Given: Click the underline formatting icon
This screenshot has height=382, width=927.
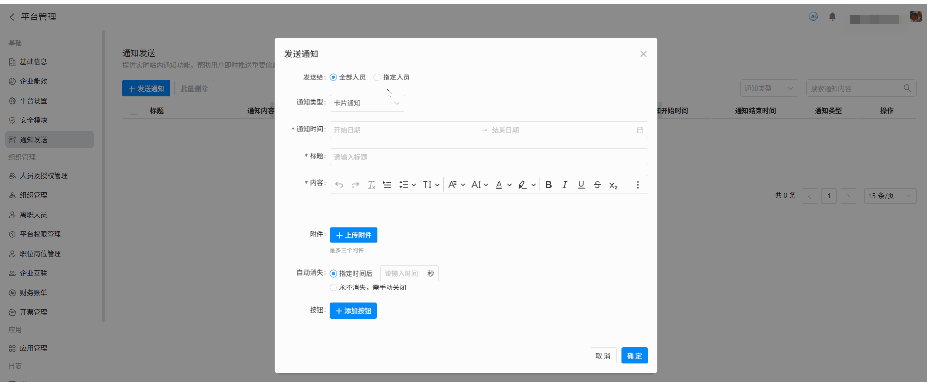Looking at the screenshot, I should tap(581, 185).
